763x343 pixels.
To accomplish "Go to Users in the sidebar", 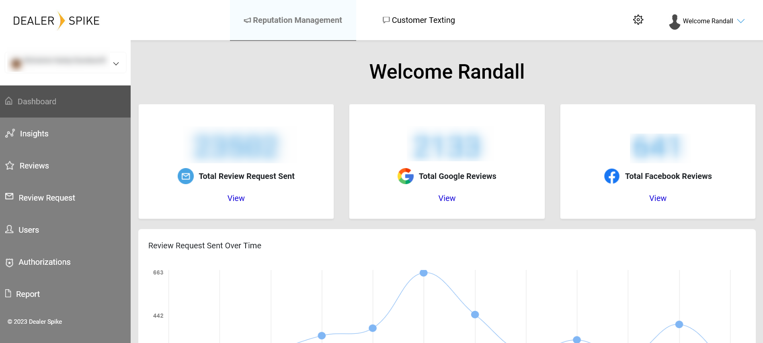I will pyautogui.click(x=65, y=230).
